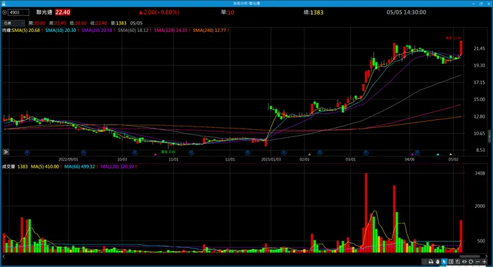Image resolution: width=493 pixels, height=267 pixels.
Task: Click the cyan triangle marker on date axis
Action: [438, 154]
